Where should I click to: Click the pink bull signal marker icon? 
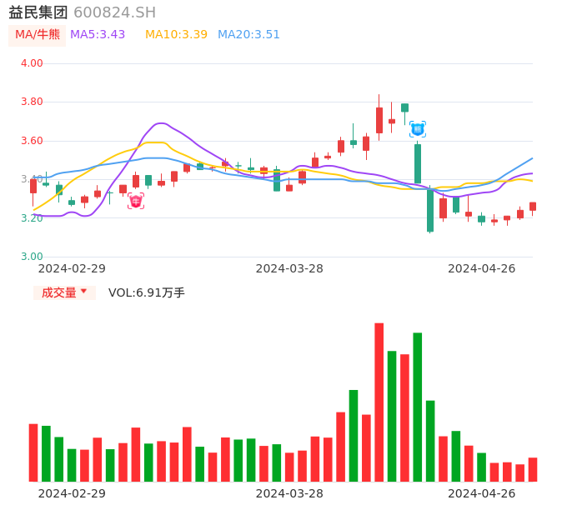coord(136,201)
